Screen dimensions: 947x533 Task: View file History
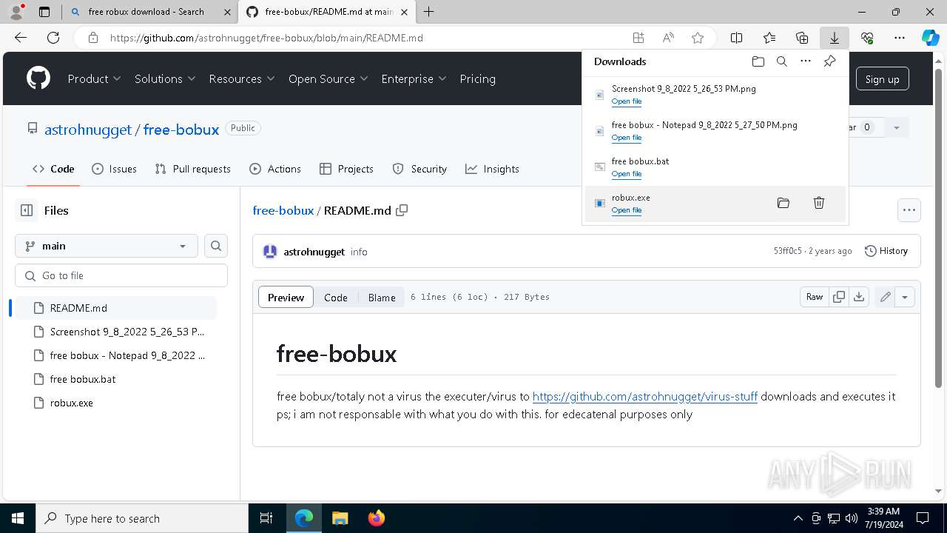[886, 251]
